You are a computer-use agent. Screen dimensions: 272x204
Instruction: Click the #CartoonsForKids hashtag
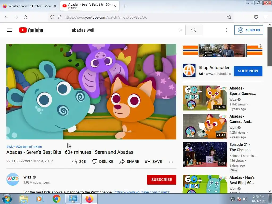(29, 147)
